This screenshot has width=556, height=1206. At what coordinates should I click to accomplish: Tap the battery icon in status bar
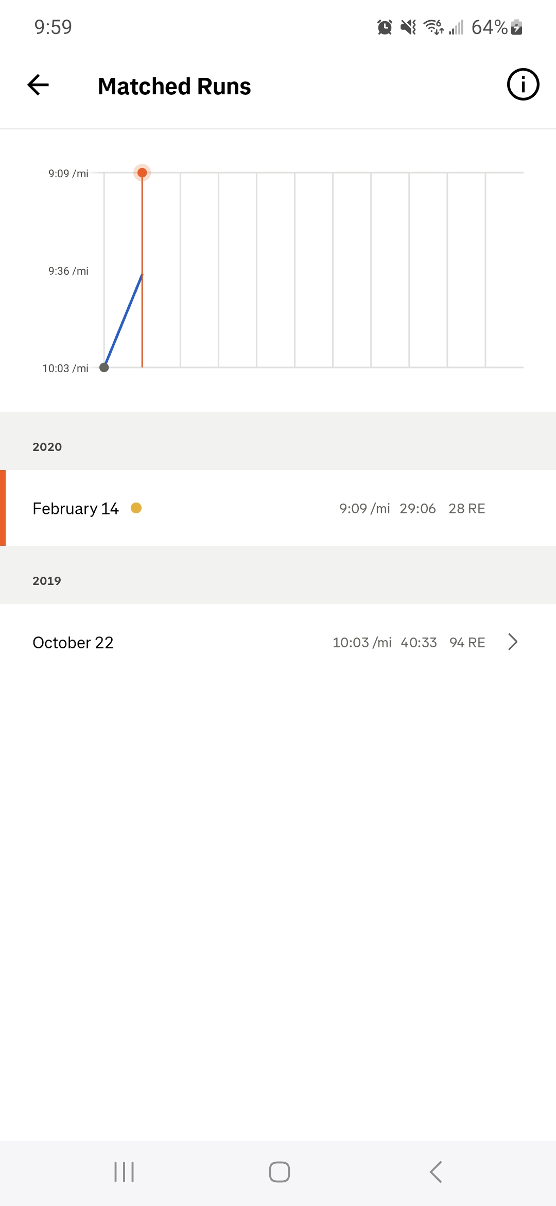517,27
